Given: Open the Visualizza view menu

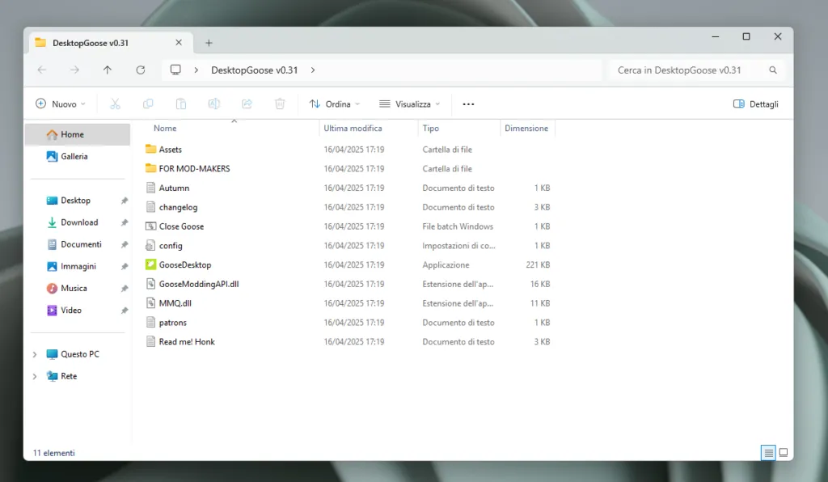Looking at the screenshot, I should [x=410, y=104].
